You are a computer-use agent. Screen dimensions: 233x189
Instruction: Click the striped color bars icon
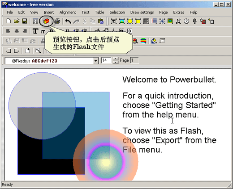(x=143, y=41)
